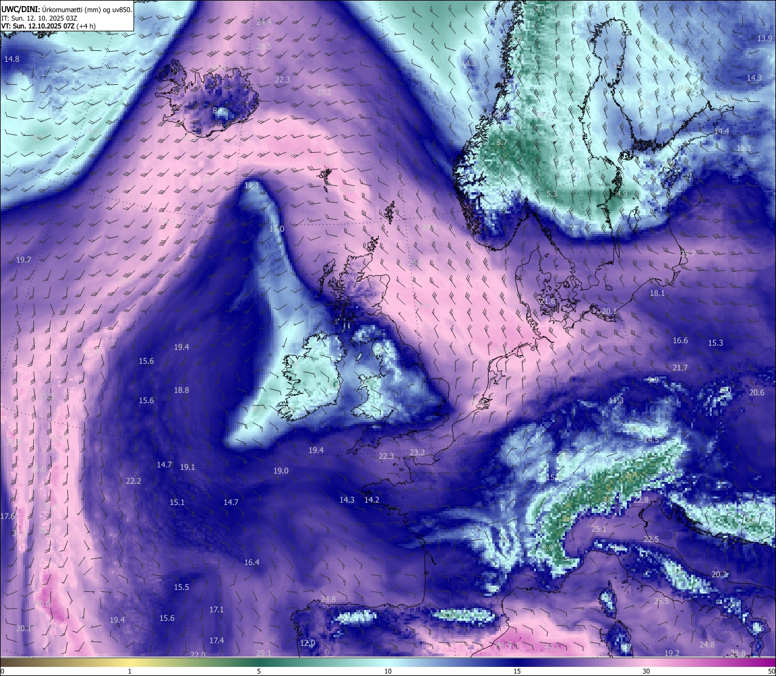Click the color scale tick label 15
Screen dimensions: 776x676
click(517, 671)
